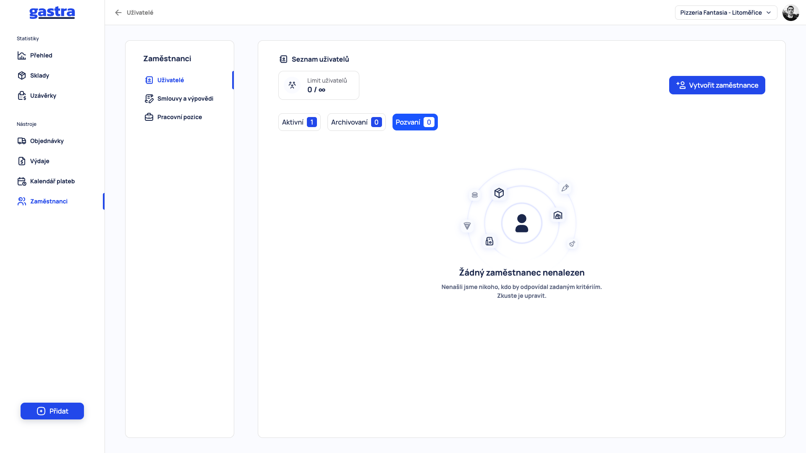Screen dimensions: 806x453
Task: Open the Pizzeria Fantasia - Litoměřice dropdown
Action: (x=726, y=13)
